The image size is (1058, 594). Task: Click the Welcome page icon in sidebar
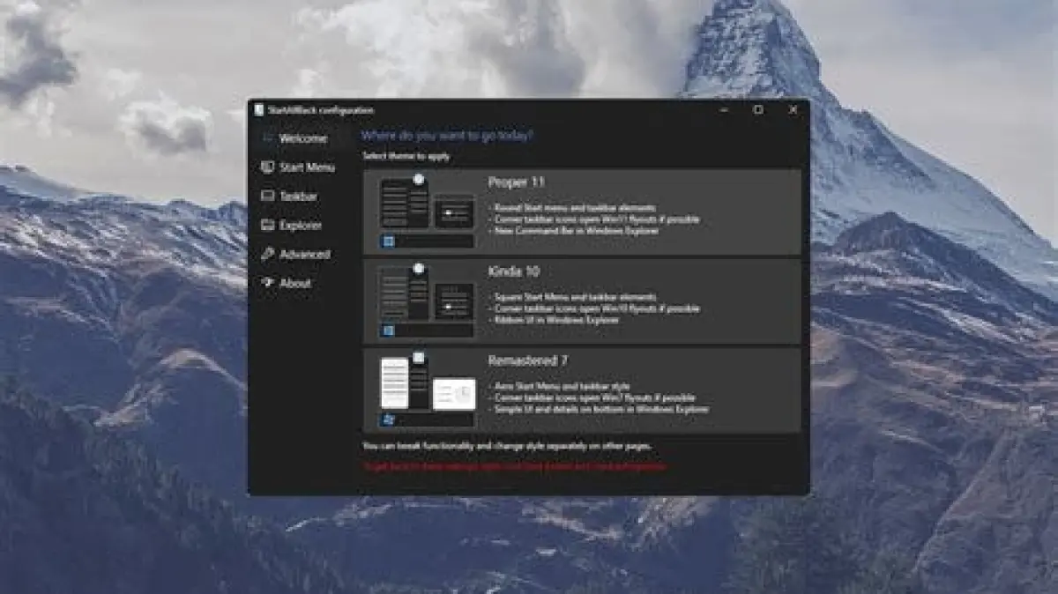pos(266,138)
